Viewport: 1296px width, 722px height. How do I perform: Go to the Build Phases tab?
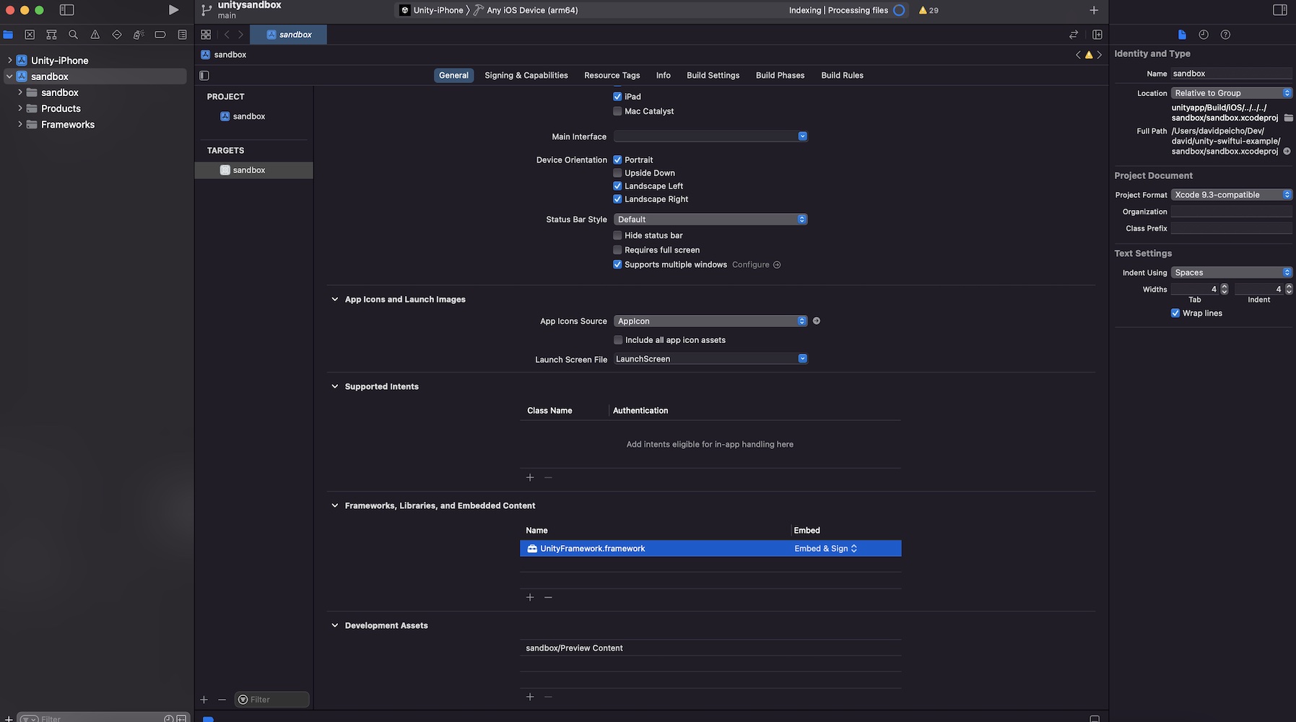tap(780, 75)
